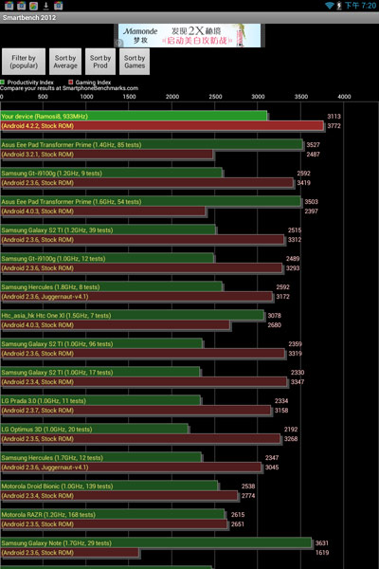Select Motorola Droid Bionic (1.0GHz, 139 tests)
The image size is (379, 569).
tap(109, 486)
